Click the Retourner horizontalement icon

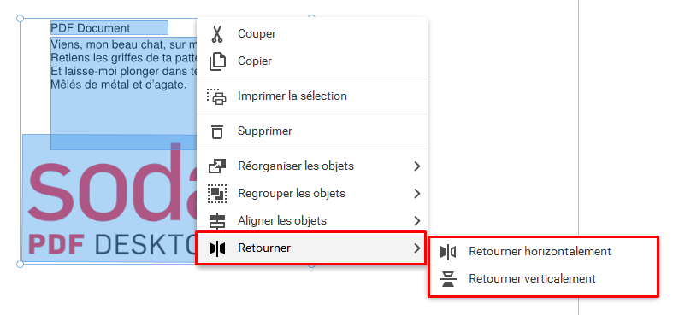click(448, 252)
